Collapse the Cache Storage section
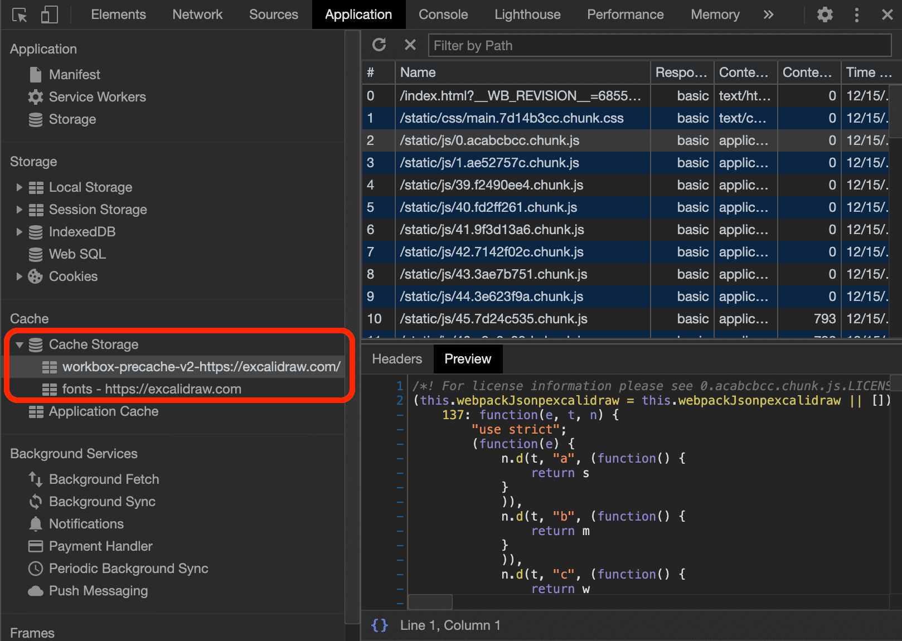The image size is (902, 641). click(20, 344)
